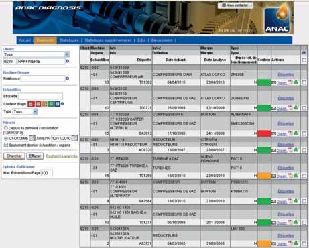Click the green chart icon in sample T01302 row

296,82
